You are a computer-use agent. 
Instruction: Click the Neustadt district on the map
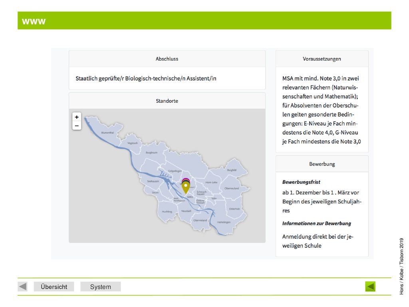(186, 211)
